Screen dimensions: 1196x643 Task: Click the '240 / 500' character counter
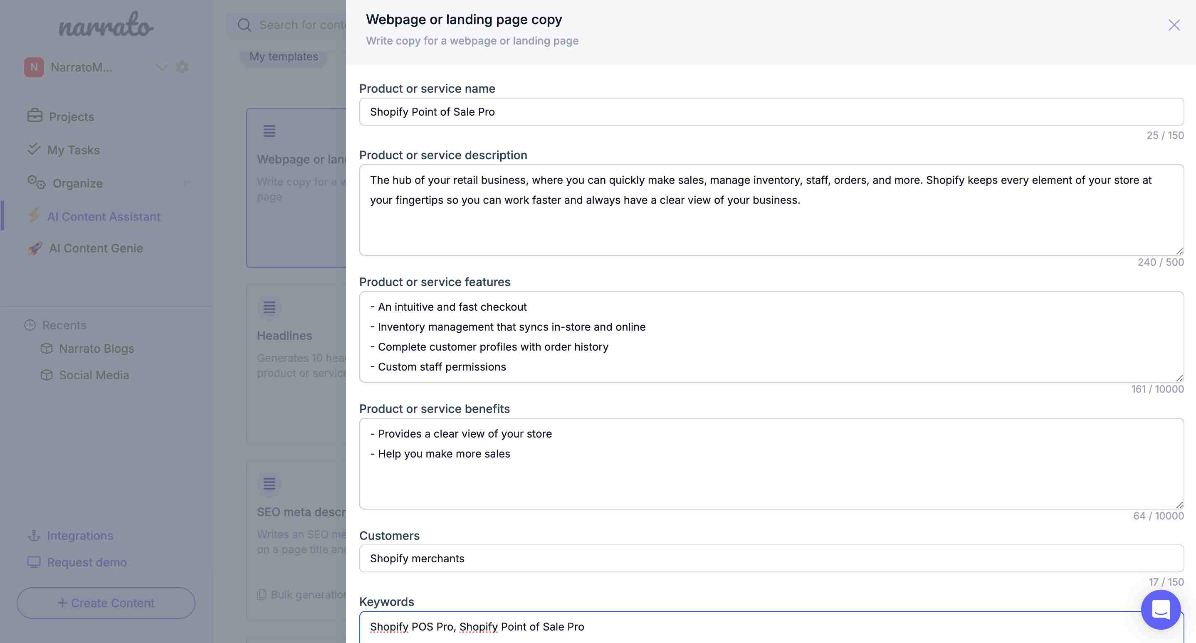[1160, 262]
